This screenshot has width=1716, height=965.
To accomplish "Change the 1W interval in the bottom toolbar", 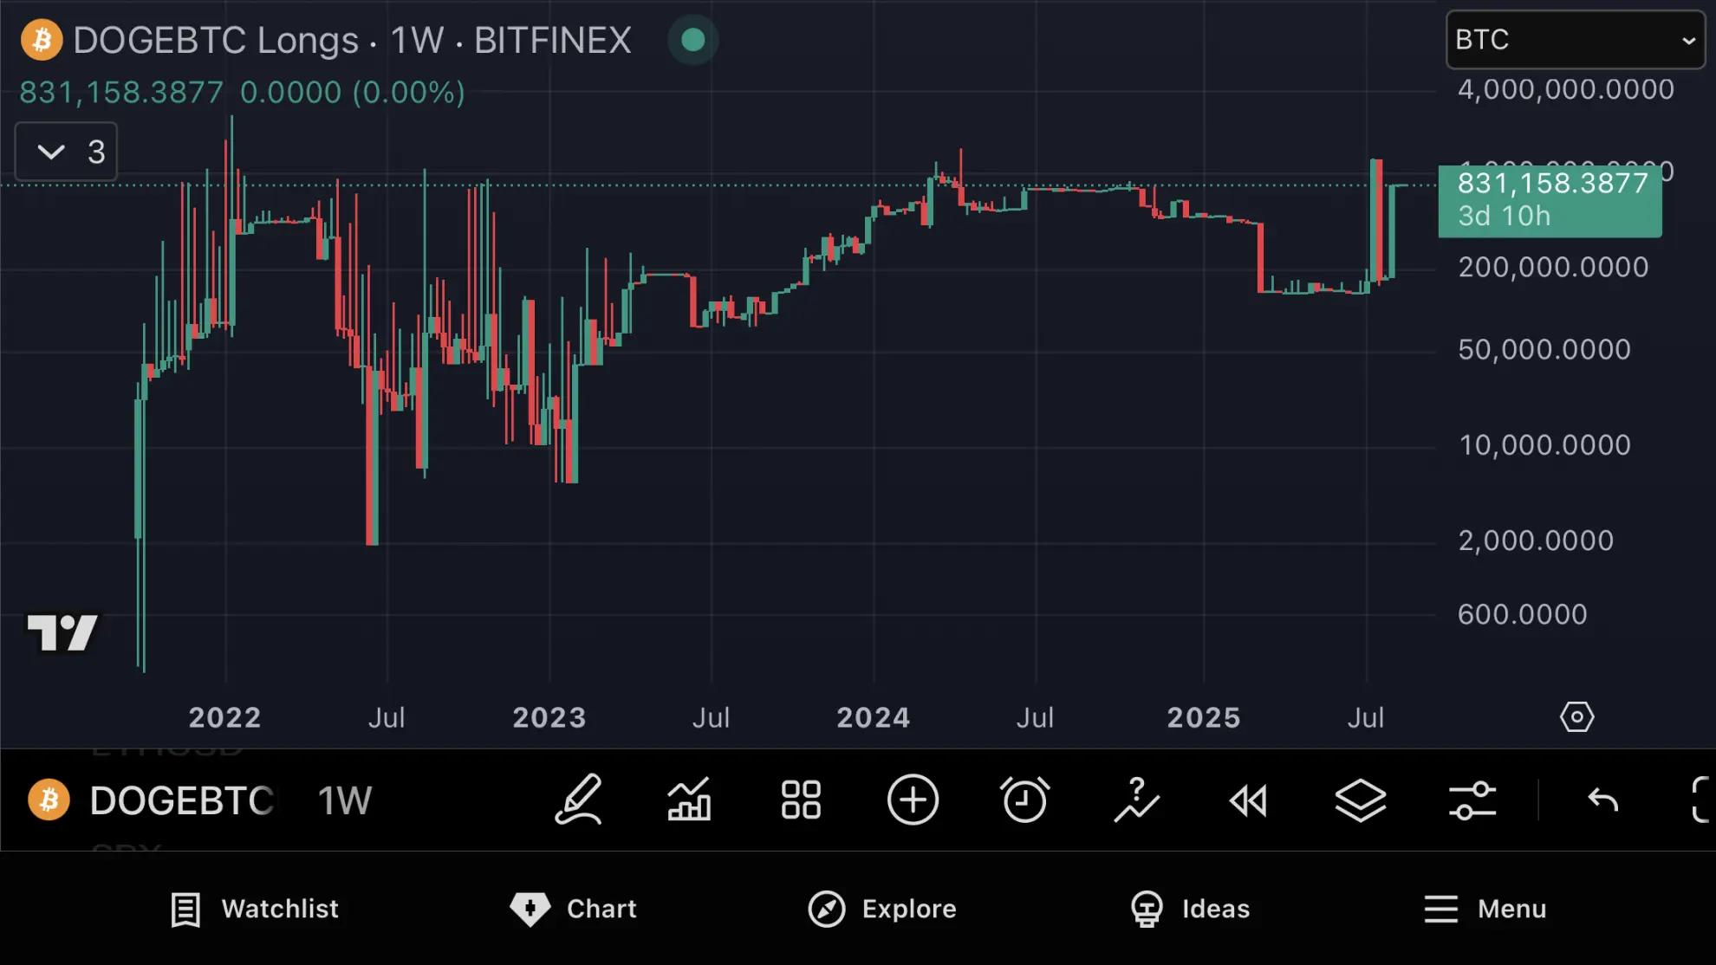I will [344, 800].
